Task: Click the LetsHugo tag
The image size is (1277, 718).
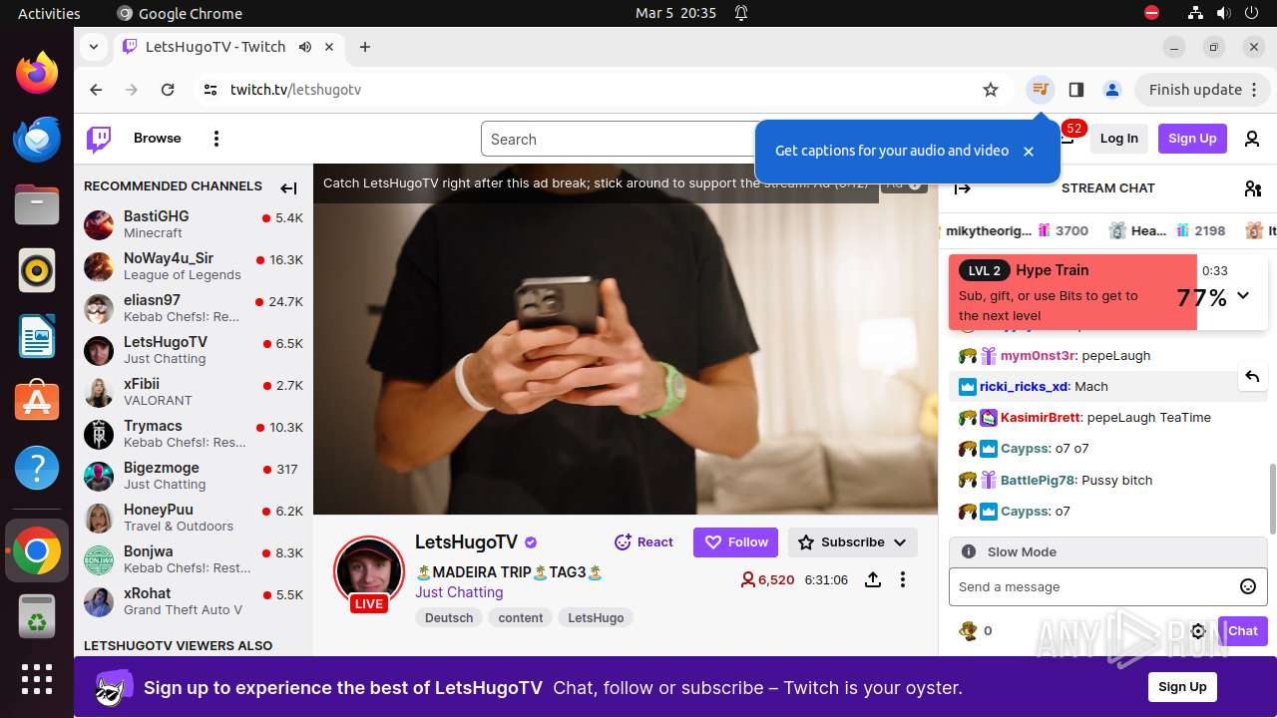Action: tap(596, 618)
